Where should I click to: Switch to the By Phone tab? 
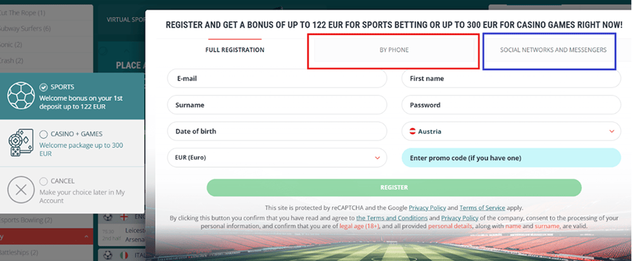tap(393, 50)
